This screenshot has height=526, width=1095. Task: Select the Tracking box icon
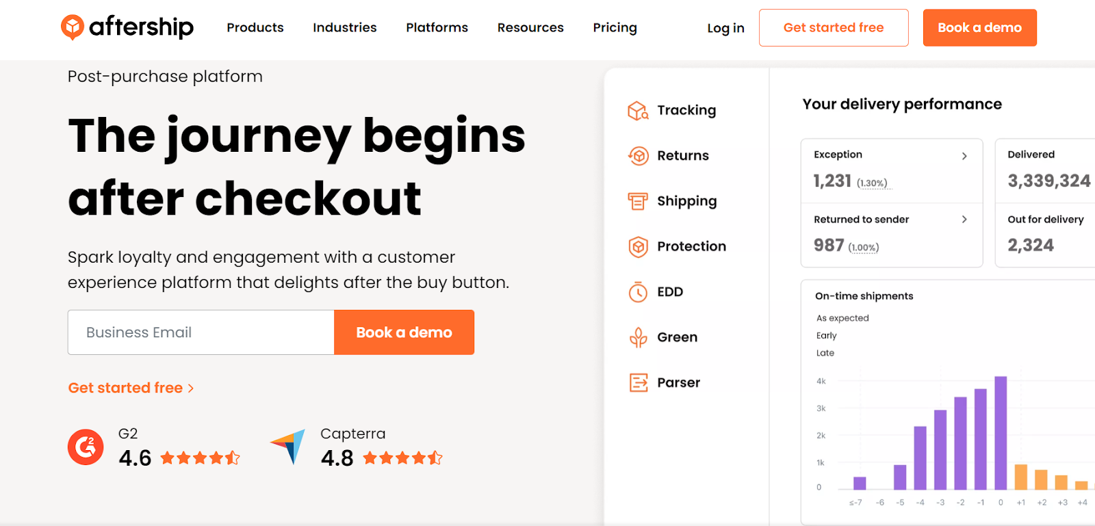pyautogui.click(x=638, y=110)
